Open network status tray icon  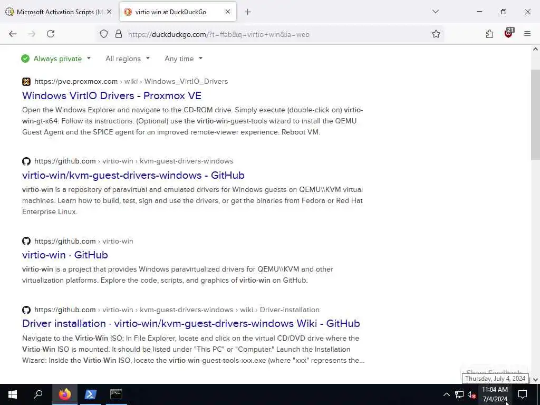(x=459, y=394)
